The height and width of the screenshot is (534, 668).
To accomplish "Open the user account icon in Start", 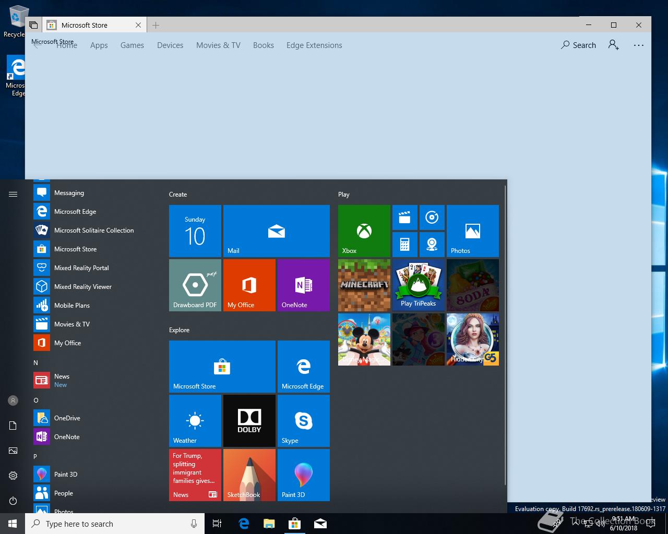I will pos(13,400).
